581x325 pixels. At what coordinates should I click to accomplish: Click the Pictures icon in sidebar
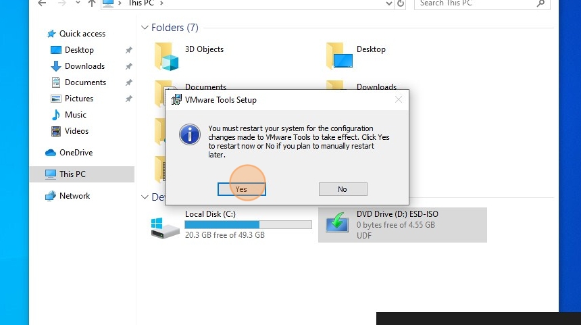tap(56, 99)
